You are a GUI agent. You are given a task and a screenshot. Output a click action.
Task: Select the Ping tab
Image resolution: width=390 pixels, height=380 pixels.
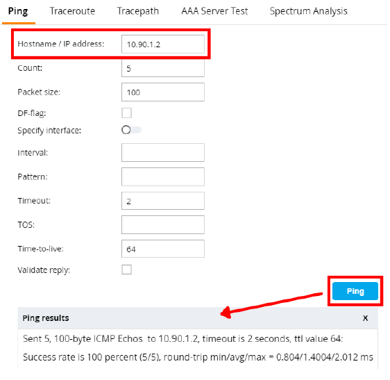pos(18,11)
